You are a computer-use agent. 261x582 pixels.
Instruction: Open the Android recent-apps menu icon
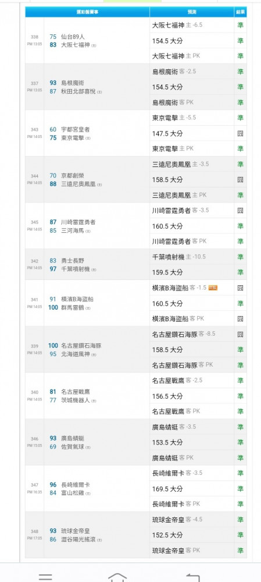[45, 577]
